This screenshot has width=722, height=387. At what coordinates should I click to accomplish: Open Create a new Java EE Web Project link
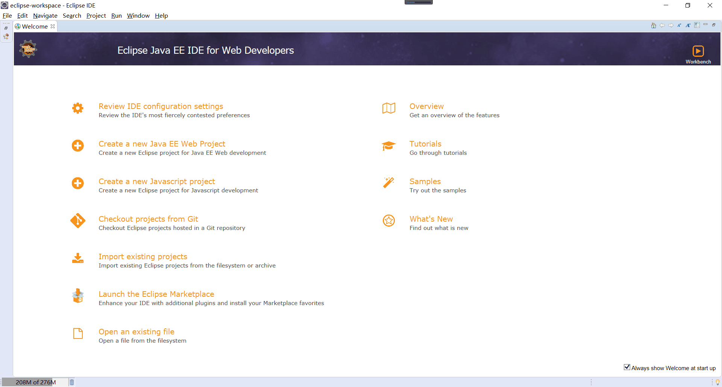tap(162, 144)
